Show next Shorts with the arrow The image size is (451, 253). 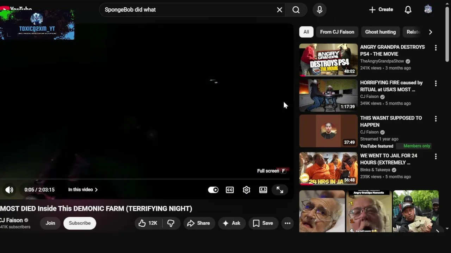click(437, 231)
